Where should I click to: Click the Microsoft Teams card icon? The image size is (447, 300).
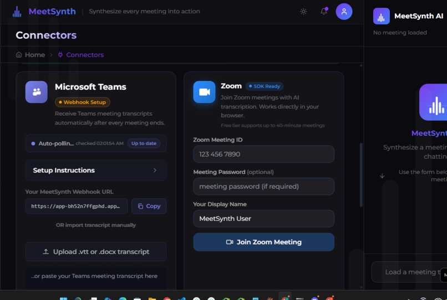coord(36,92)
